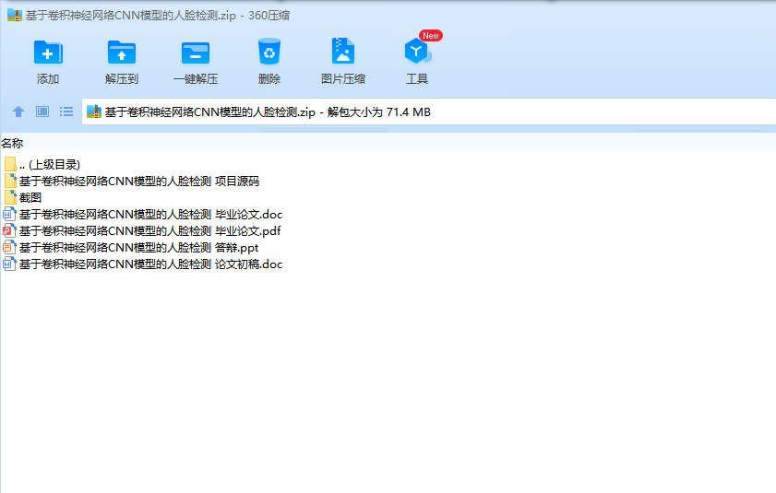Viewport: 776px width, 493px height.
Task: Click the PowerPoint icon of 答辩.ppt
Action: point(10,247)
